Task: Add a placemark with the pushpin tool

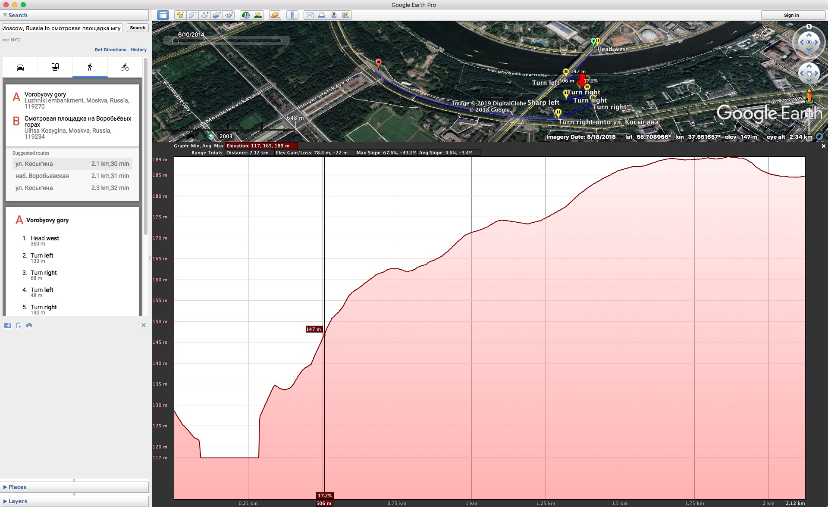Action: 180,15
